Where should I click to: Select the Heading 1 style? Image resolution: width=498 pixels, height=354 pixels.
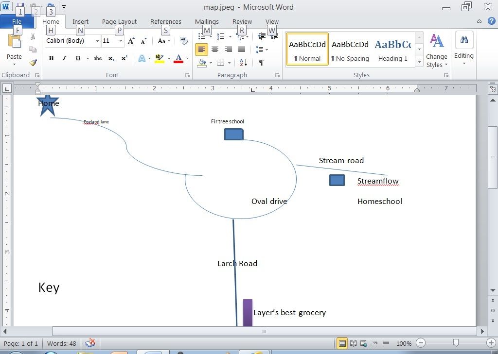(x=392, y=50)
